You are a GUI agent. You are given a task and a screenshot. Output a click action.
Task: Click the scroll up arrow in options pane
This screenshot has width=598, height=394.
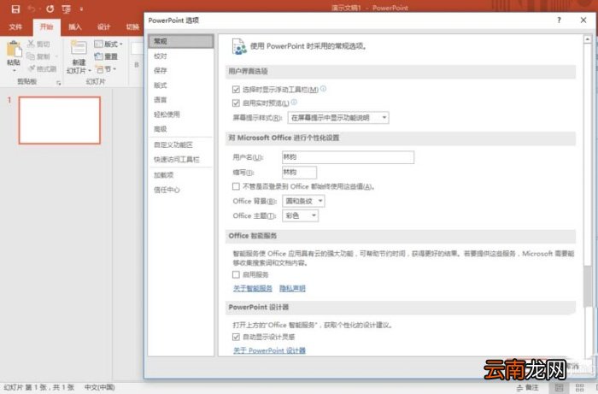click(588, 39)
